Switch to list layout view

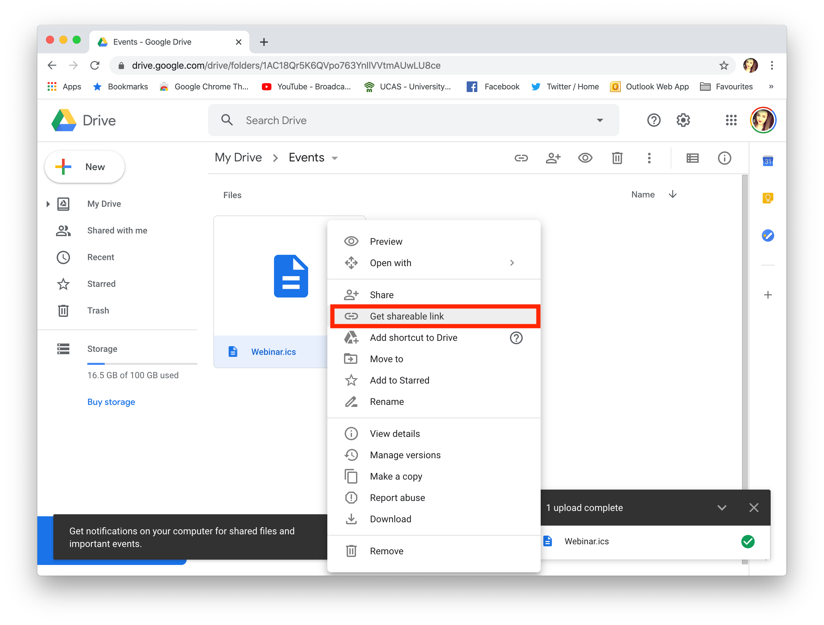[x=692, y=158]
